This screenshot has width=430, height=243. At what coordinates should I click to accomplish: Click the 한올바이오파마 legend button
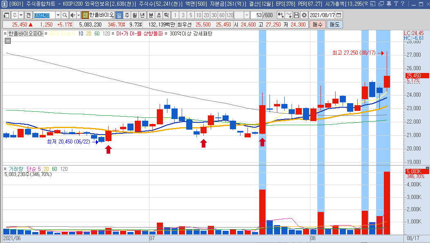click(x=25, y=34)
